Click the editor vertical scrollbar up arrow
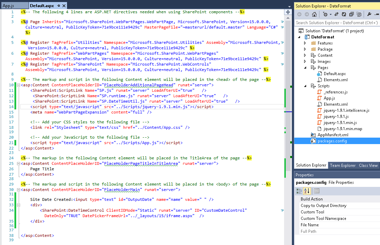380x245 pixels. click(288, 18)
